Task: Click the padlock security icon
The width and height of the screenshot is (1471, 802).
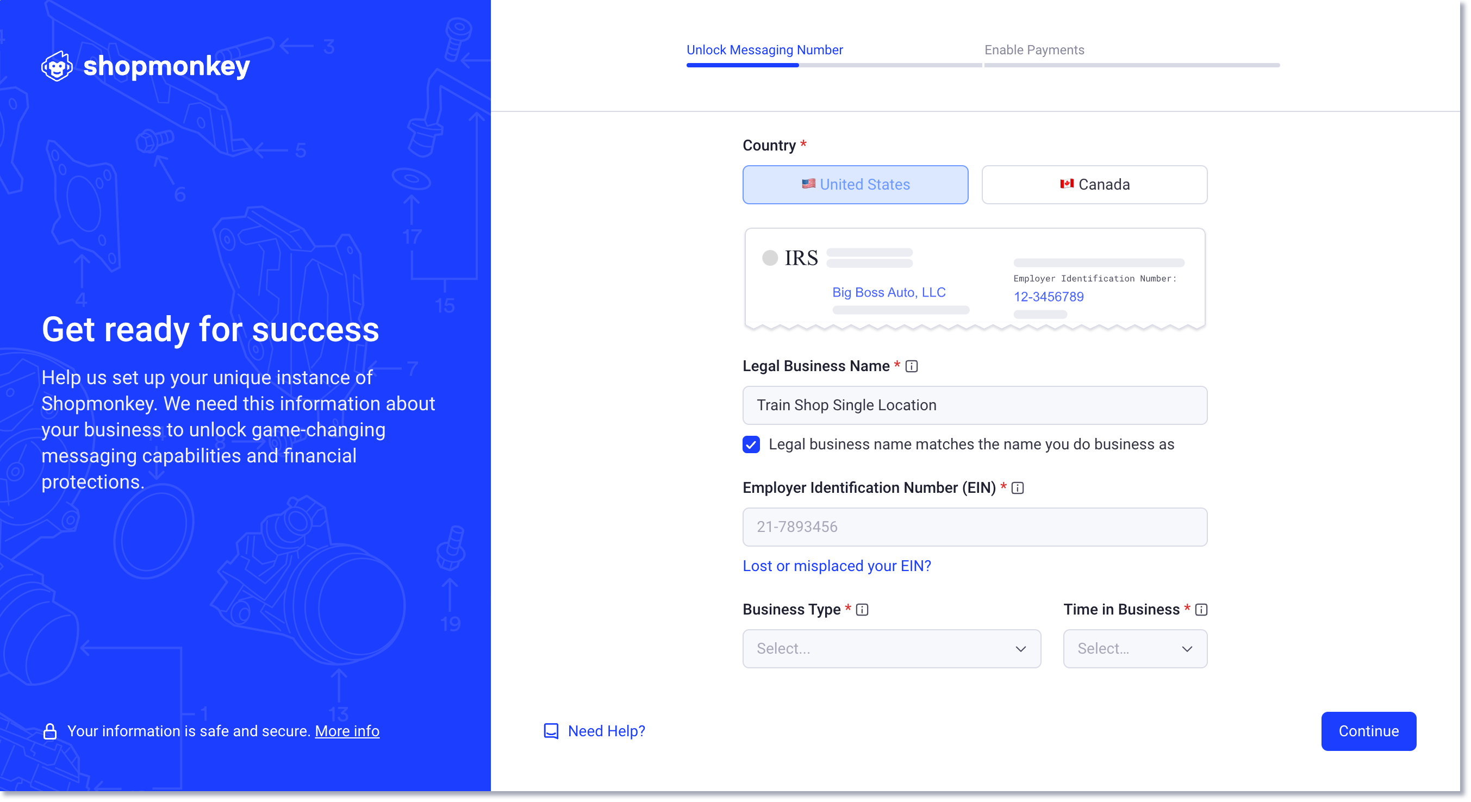Action: 49,731
